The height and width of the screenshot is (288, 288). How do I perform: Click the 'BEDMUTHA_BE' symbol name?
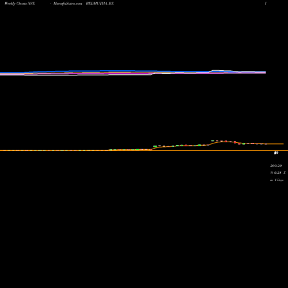point(100,3)
